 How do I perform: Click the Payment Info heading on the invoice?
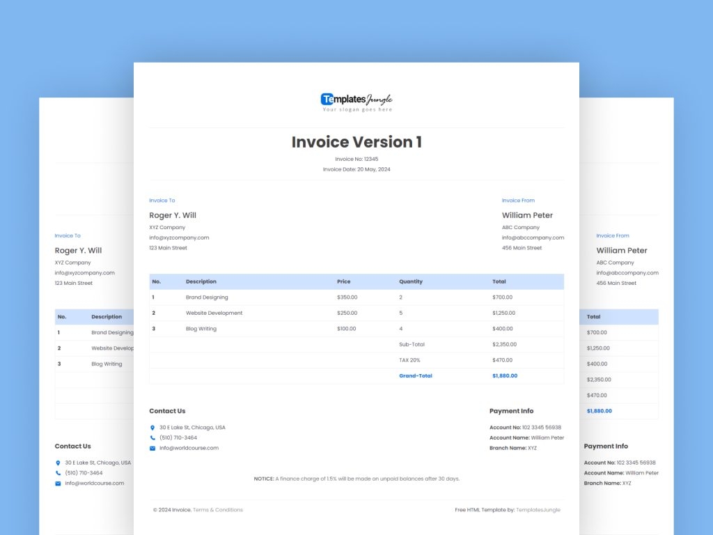[512, 410]
